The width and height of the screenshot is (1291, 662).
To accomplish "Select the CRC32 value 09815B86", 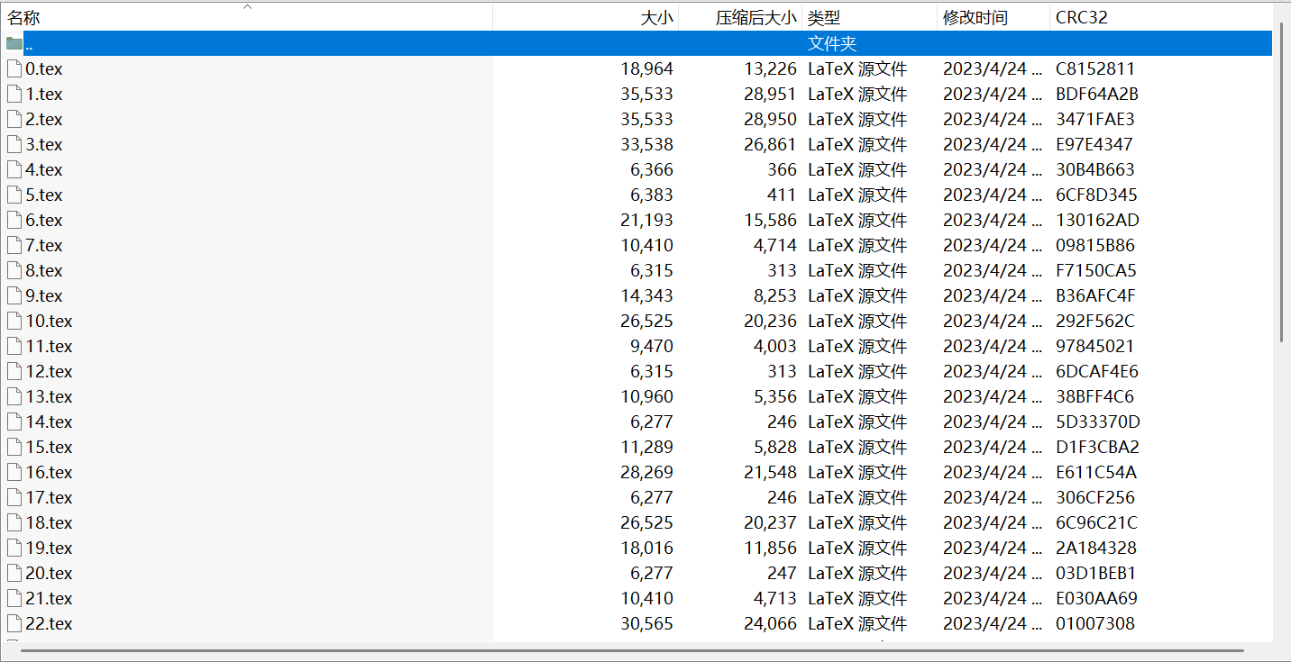I will click(1095, 245).
